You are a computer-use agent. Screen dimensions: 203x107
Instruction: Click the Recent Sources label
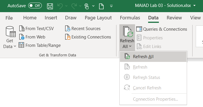point(86,29)
